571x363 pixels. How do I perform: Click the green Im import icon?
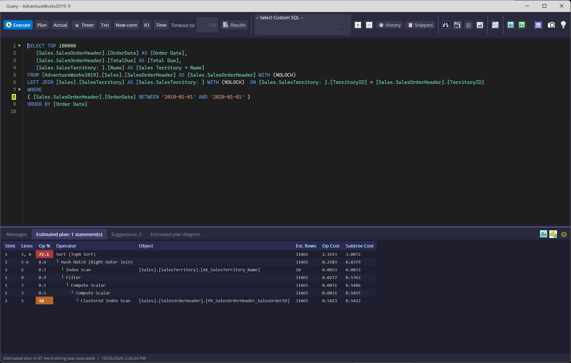tap(522, 25)
